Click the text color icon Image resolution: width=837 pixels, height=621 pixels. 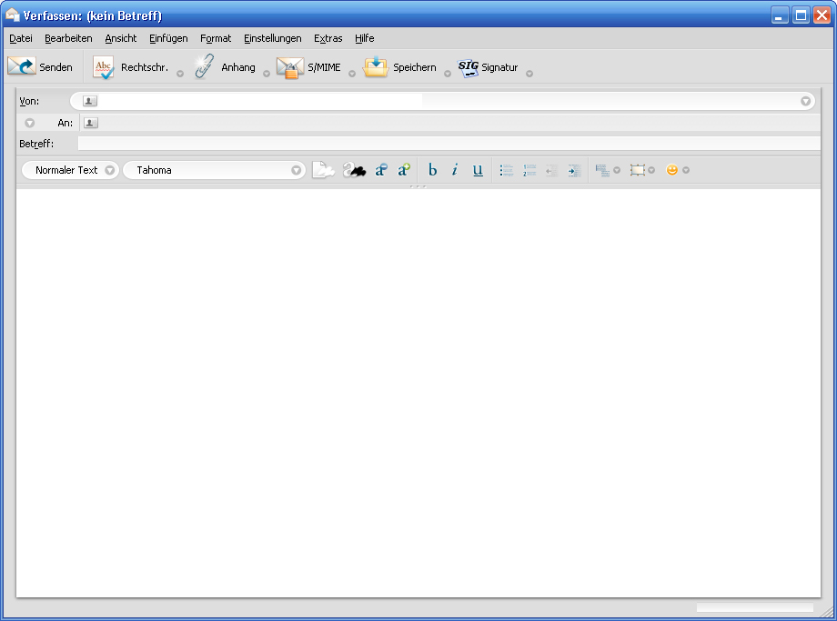[354, 170]
